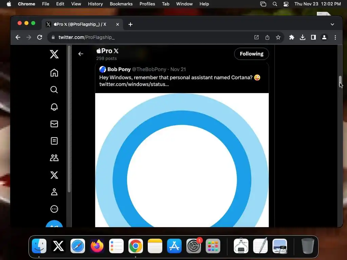Open the Cortana ring image
The image size is (347, 260).
click(182, 160)
